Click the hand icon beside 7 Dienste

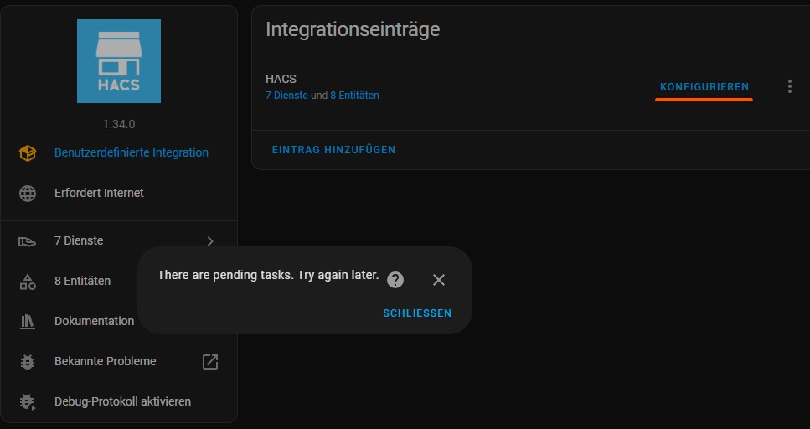(28, 241)
